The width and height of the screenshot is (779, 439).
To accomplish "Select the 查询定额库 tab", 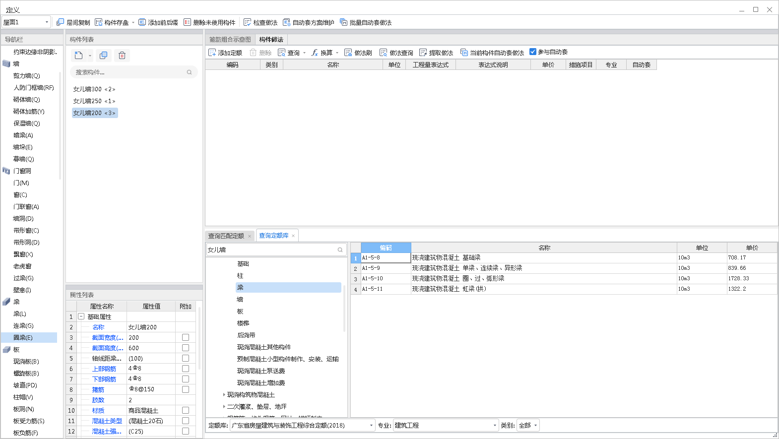I will click(x=274, y=236).
